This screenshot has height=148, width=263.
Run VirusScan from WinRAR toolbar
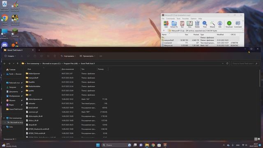[229, 24]
